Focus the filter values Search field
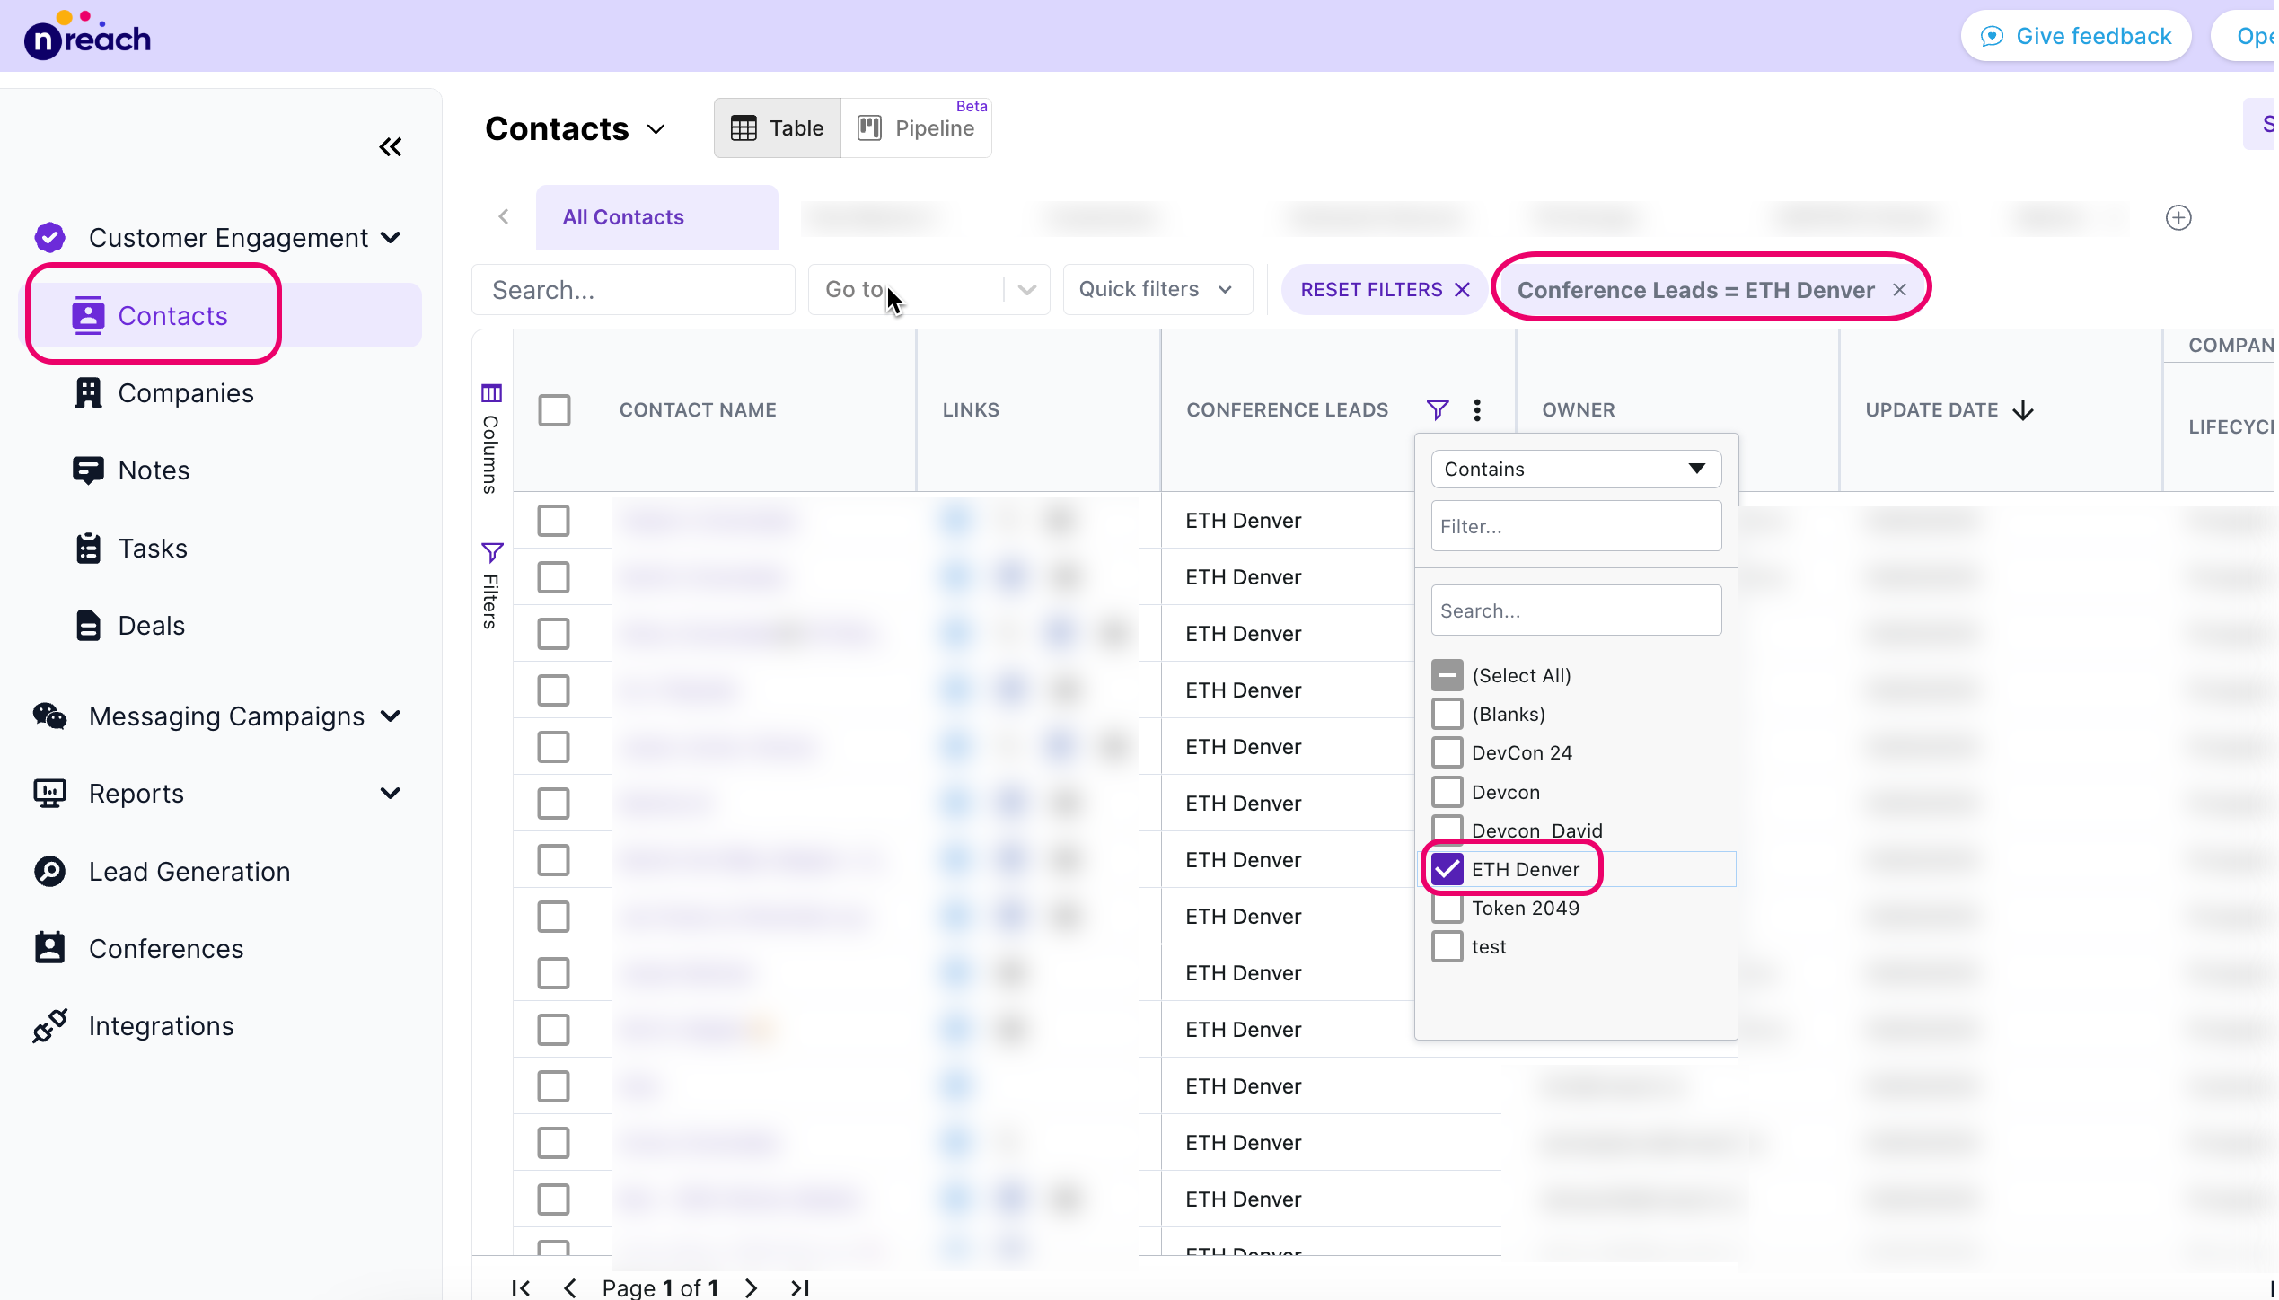The image size is (2279, 1300). pos(1576,610)
